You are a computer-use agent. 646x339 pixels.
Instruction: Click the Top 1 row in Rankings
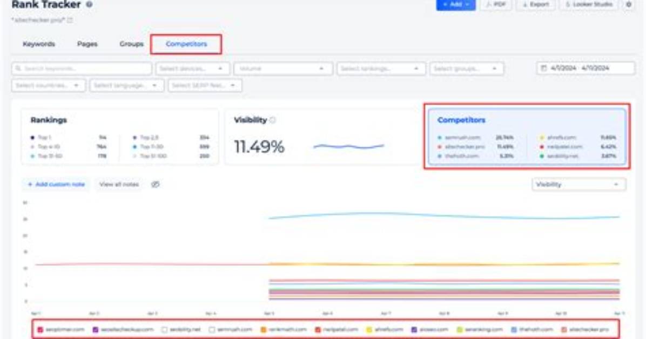(69, 138)
